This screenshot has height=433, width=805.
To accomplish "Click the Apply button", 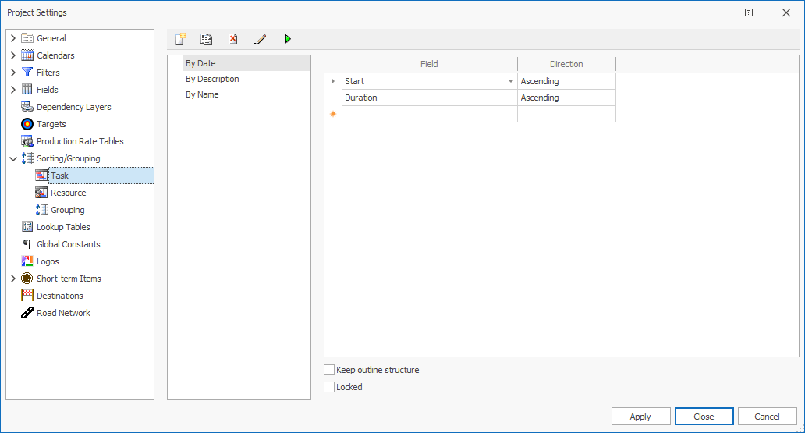I will coord(640,417).
